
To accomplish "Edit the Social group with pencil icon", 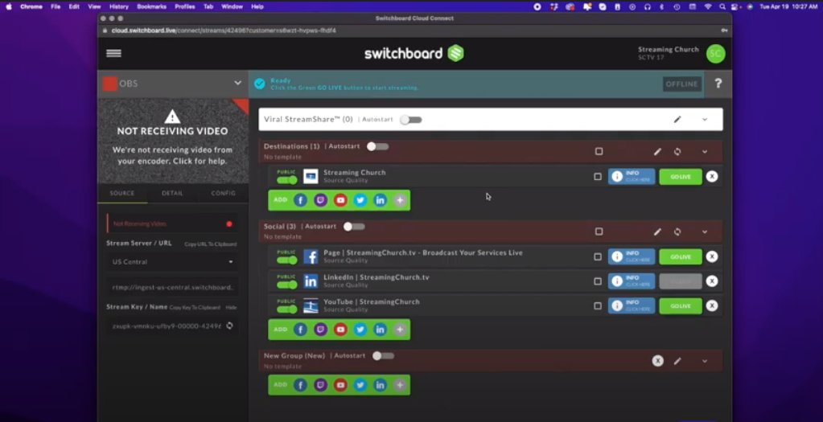I will (x=657, y=231).
